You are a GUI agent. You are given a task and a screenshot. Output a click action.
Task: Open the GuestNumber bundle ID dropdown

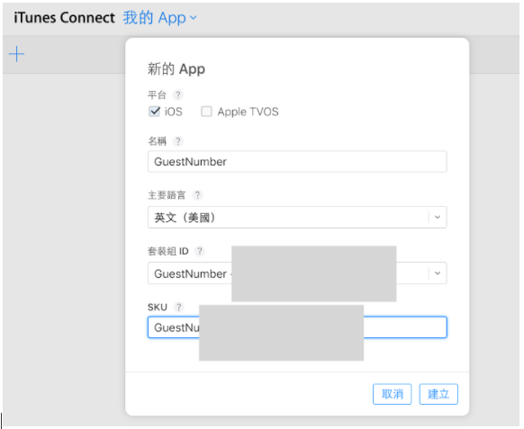coord(297,273)
